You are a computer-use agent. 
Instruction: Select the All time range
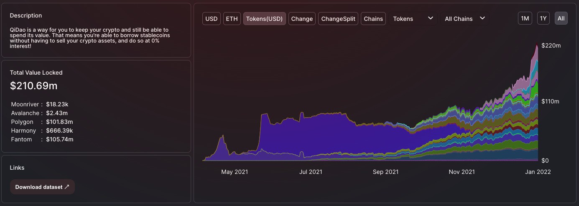561,19
